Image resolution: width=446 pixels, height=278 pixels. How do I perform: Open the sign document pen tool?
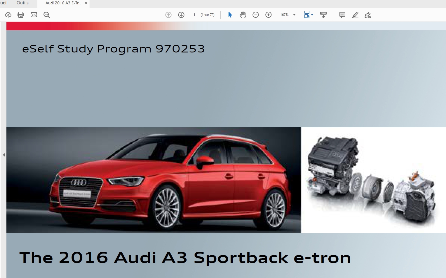pos(368,15)
